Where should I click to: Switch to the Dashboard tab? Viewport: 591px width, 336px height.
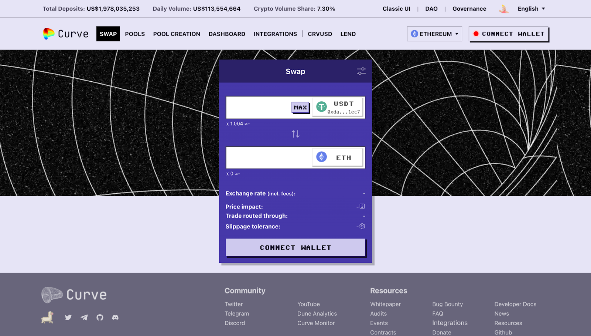(x=227, y=34)
